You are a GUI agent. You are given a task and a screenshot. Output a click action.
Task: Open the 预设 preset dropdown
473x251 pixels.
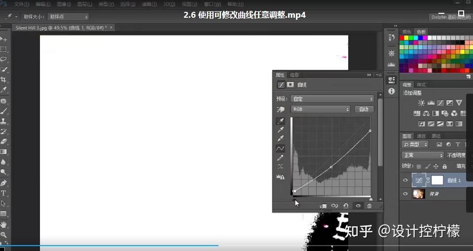pyautogui.click(x=332, y=99)
